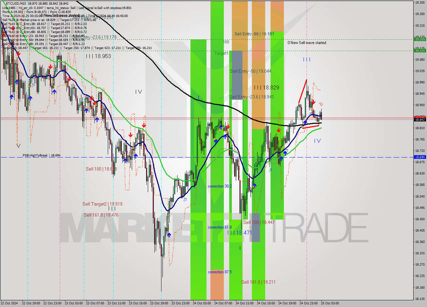The image size is (427, 307).
Task: Click the '23 Oct 07:00' time axis label
Action: pyautogui.click(x=95, y=303)
